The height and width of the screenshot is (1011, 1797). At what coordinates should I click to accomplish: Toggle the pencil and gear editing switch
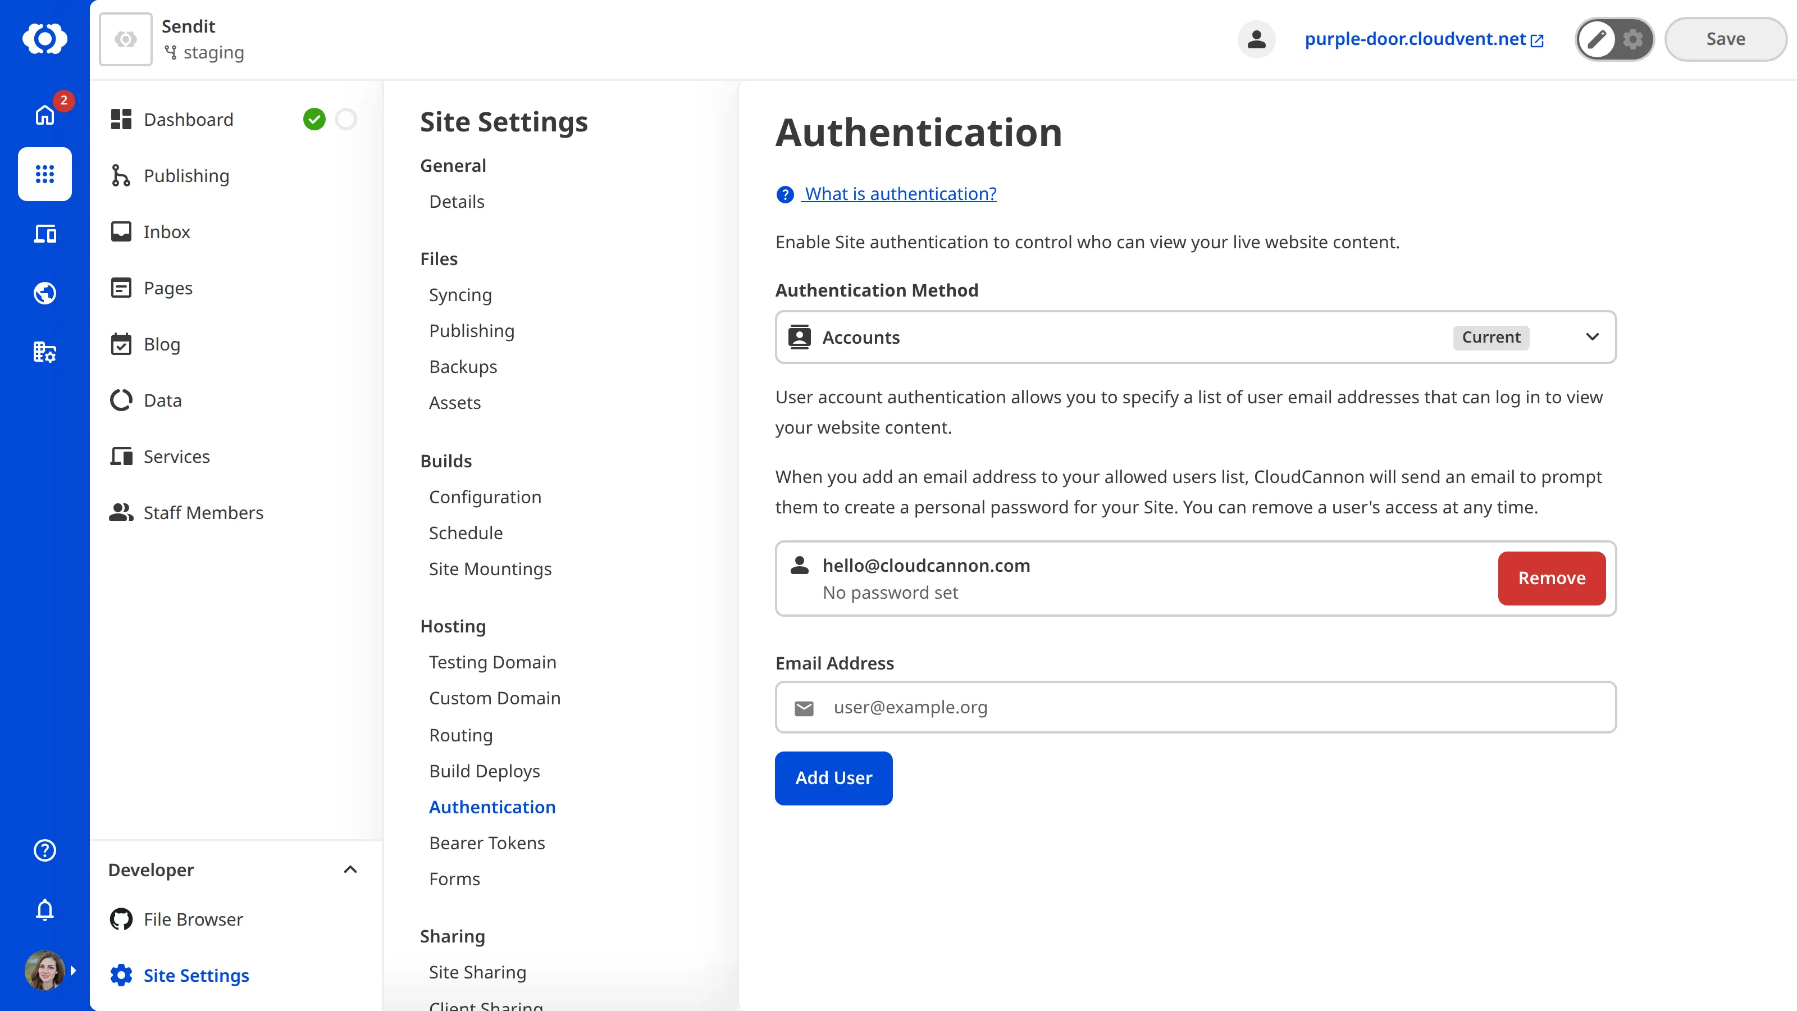tap(1614, 39)
